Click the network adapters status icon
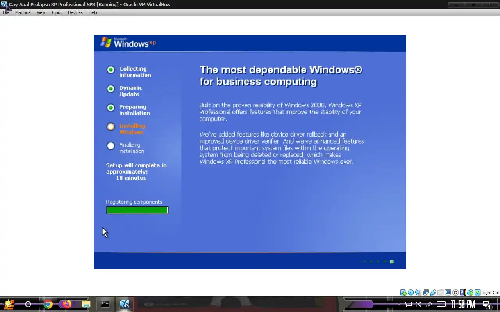 click(x=425, y=292)
